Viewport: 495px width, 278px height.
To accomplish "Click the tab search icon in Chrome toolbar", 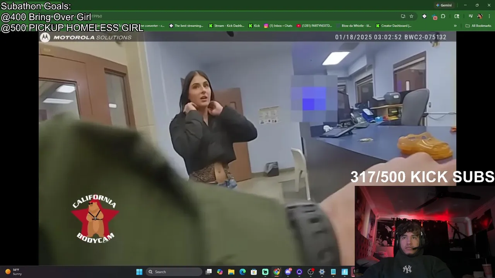I will 457,16.
